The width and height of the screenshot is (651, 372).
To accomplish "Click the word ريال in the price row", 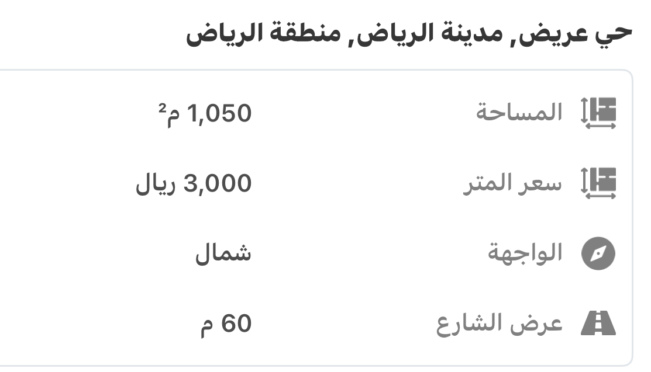I will point(156,184).
